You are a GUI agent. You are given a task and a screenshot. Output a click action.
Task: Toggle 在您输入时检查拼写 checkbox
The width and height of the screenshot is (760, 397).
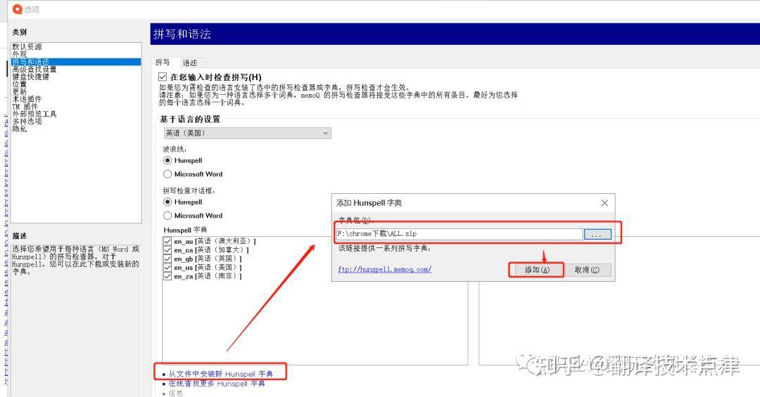tap(163, 77)
